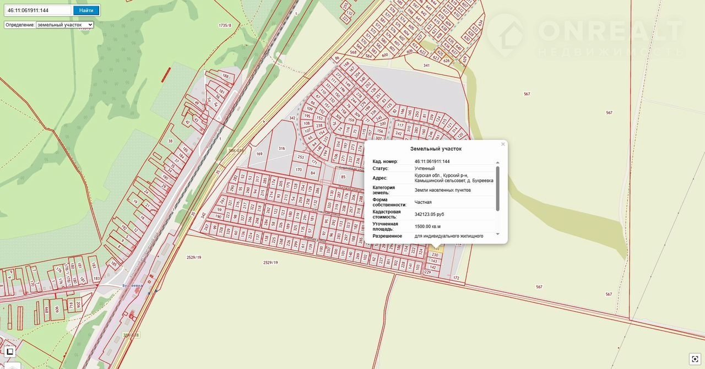Click parcel 143 near highlighted plot
The image size is (705, 369).
[x=433, y=261]
